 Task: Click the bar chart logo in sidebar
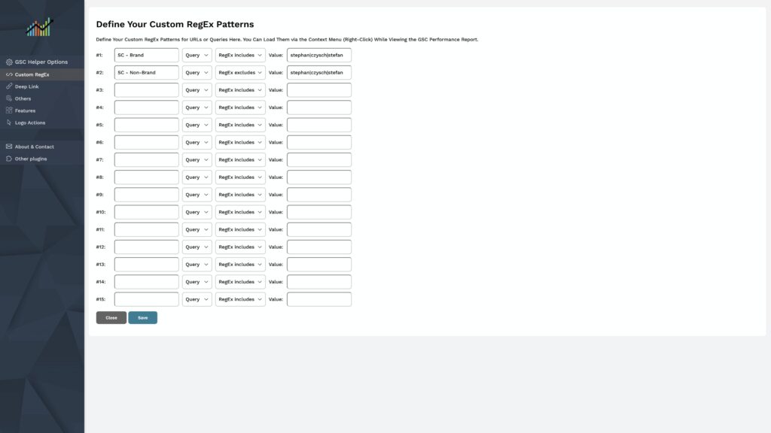click(x=39, y=27)
